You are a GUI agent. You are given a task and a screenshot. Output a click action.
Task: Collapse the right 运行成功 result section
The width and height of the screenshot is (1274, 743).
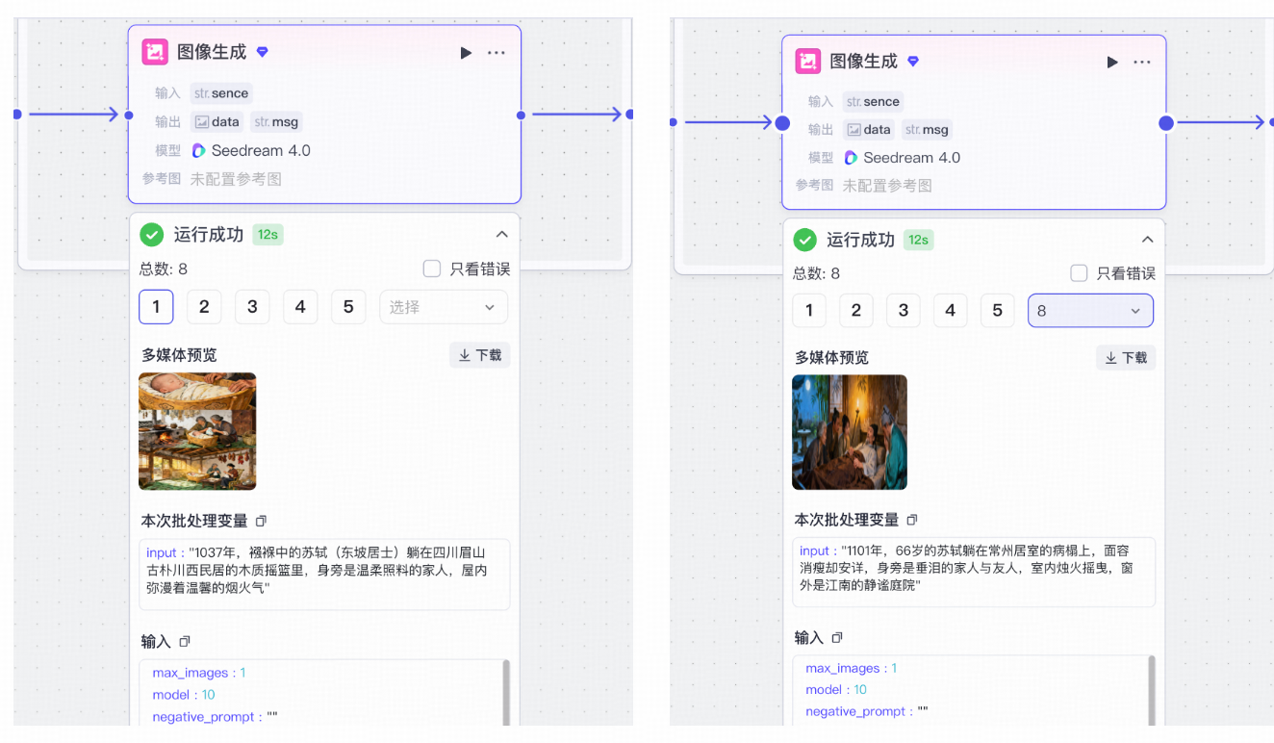(1147, 240)
